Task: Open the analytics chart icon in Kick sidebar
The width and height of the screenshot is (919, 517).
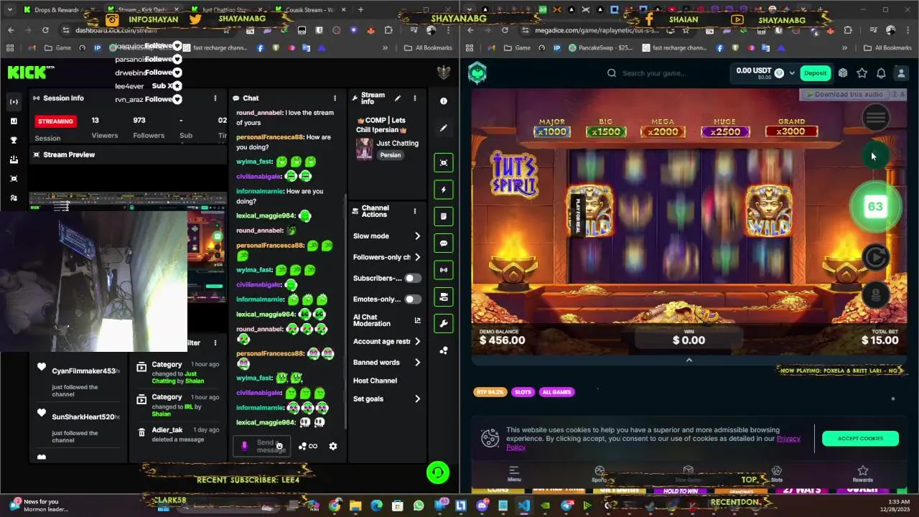Action: pos(14,121)
